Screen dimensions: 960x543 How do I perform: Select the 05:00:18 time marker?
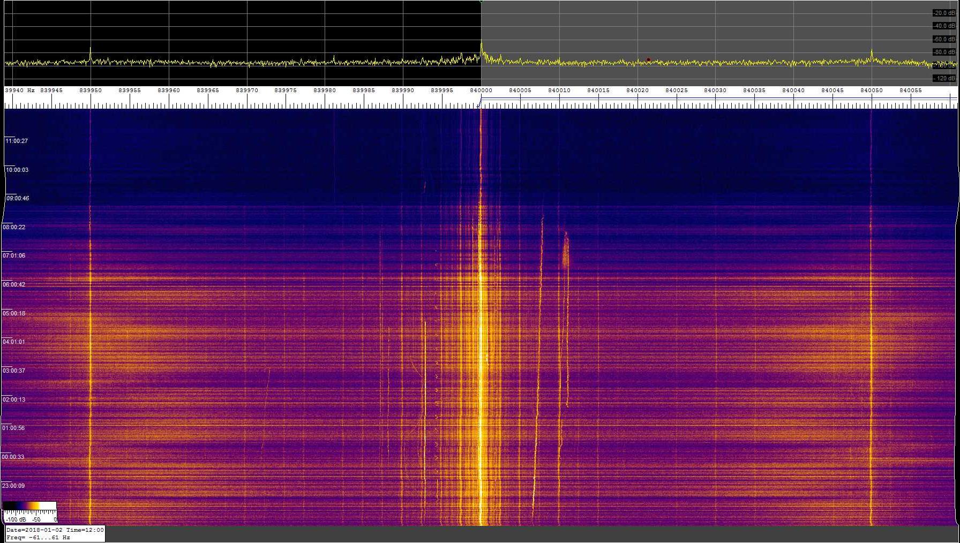[14, 313]
